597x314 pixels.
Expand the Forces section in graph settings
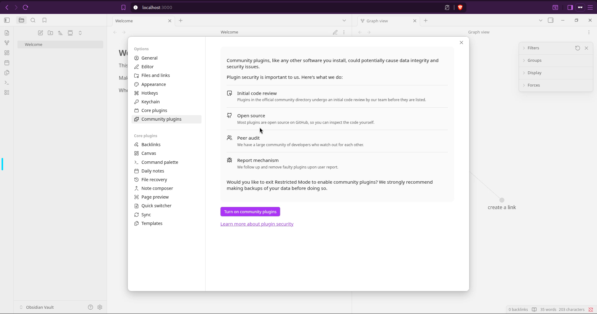tap(556, 85)
